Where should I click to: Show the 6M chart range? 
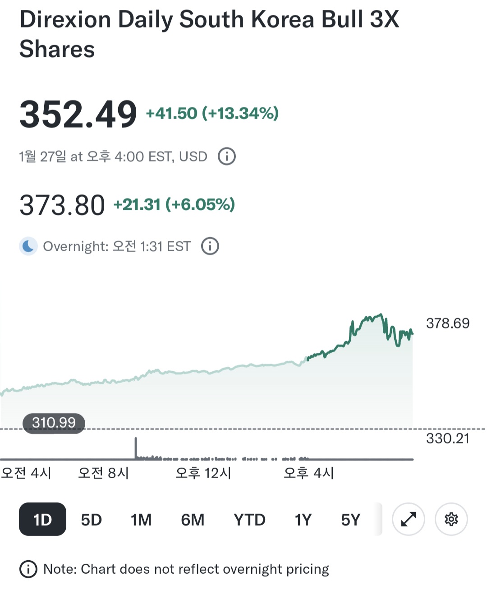click(193, 520)
